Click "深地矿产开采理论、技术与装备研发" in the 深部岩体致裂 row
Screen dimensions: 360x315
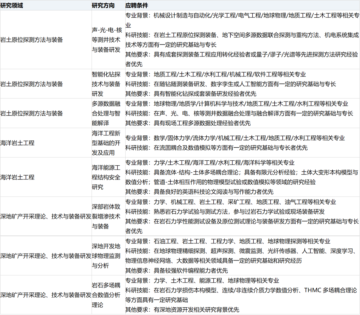pos(46,217)
